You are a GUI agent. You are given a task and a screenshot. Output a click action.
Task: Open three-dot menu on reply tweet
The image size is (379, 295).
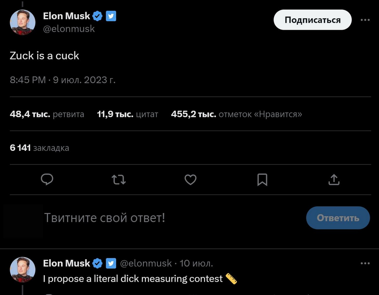(x=365, y=263)
